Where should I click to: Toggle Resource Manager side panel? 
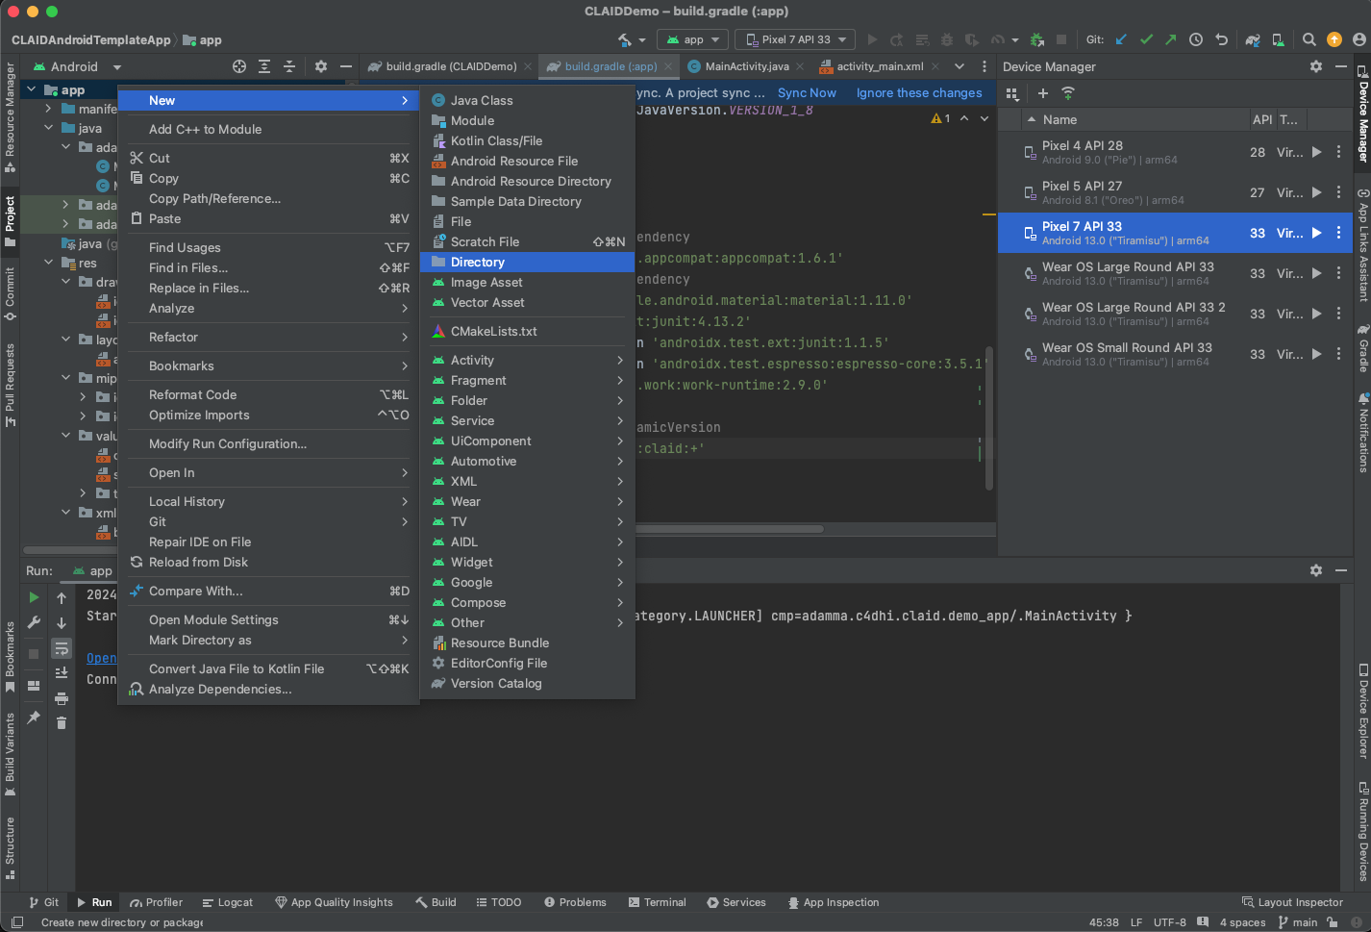pos(10,117)
